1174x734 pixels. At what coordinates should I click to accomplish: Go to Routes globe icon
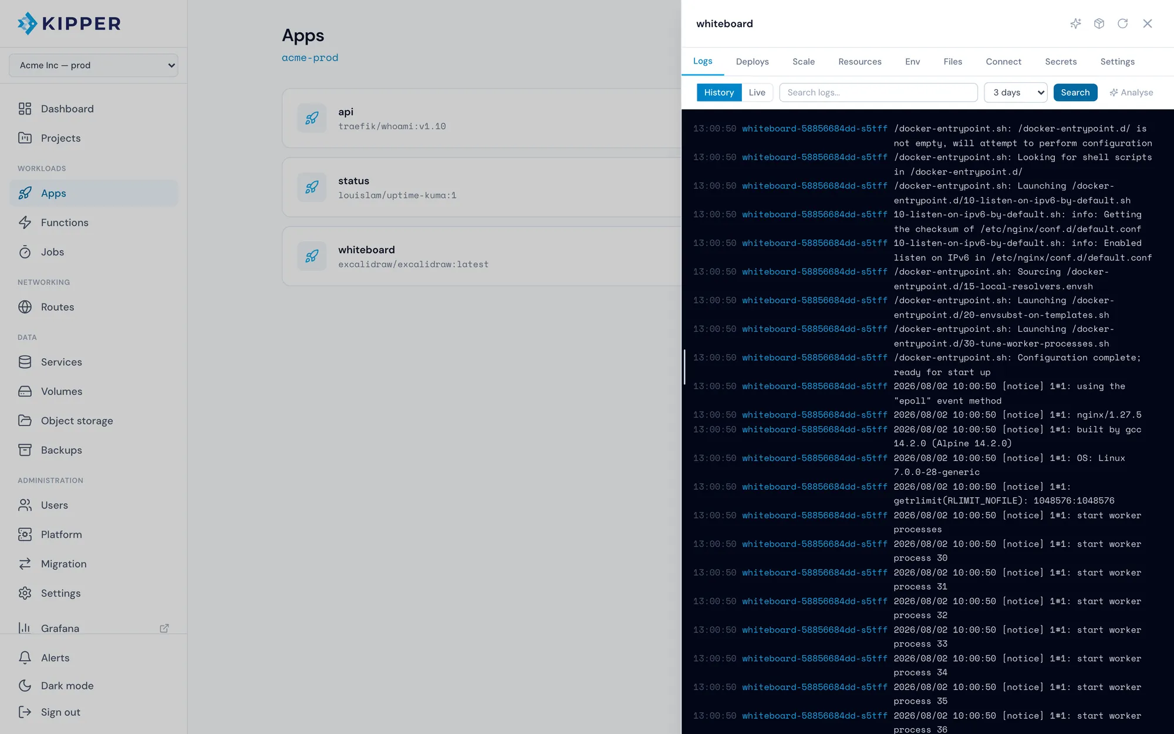pos(25,307)
